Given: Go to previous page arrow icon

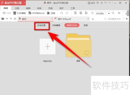Looking at the screenshot, I should point(119,13).
